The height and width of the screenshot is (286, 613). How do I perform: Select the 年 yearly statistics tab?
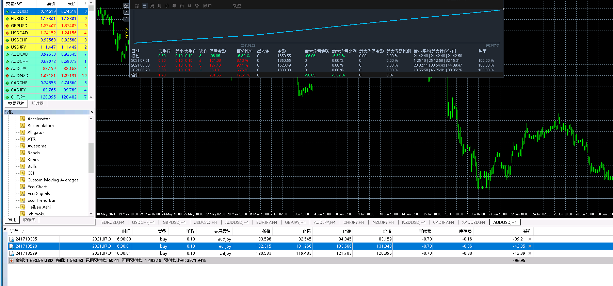(x=175, y=6)
